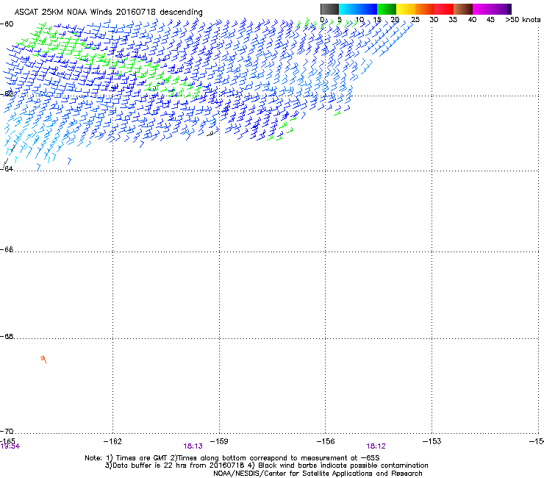The image size is (544, 478).
Task: Click the ASCAT 25KM NOAA Winds title
Action: [108, 12]
